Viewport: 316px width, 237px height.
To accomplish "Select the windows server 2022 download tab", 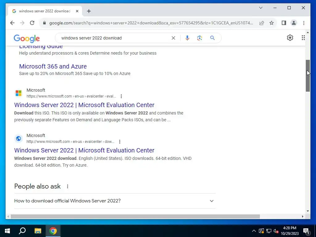I will point(45,11).
